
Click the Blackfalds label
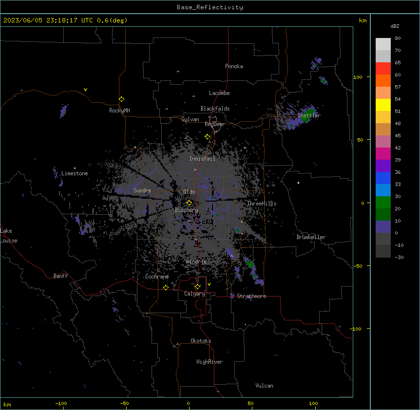[x=215, y=109]
